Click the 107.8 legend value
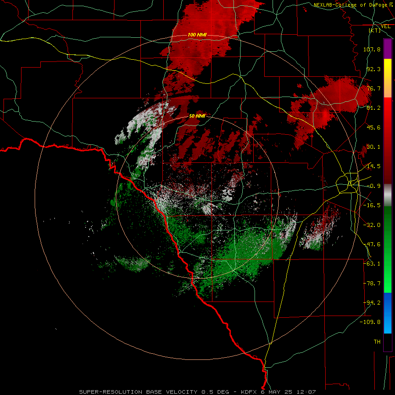395x395 pixels. (x=372, y=49)
